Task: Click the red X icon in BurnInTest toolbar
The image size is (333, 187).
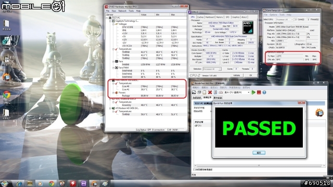Action: pos(210,92)
